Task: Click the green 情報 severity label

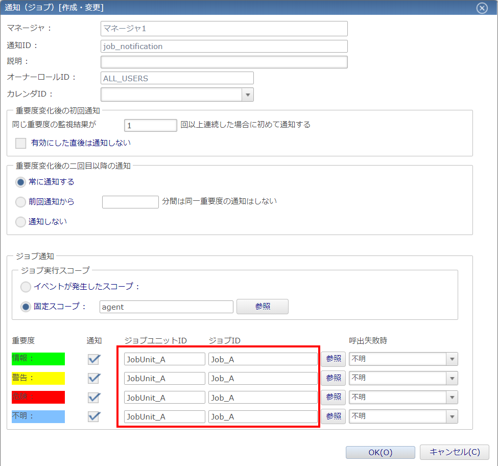Action: click(38, 359)
